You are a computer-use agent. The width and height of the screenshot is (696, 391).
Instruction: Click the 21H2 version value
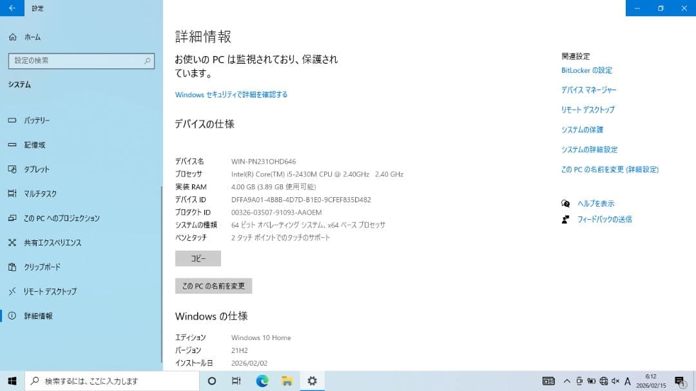(x=239, y=350)
